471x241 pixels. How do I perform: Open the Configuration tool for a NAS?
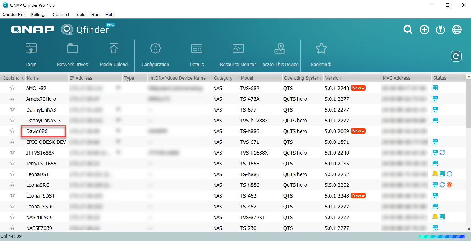point(155,54)
